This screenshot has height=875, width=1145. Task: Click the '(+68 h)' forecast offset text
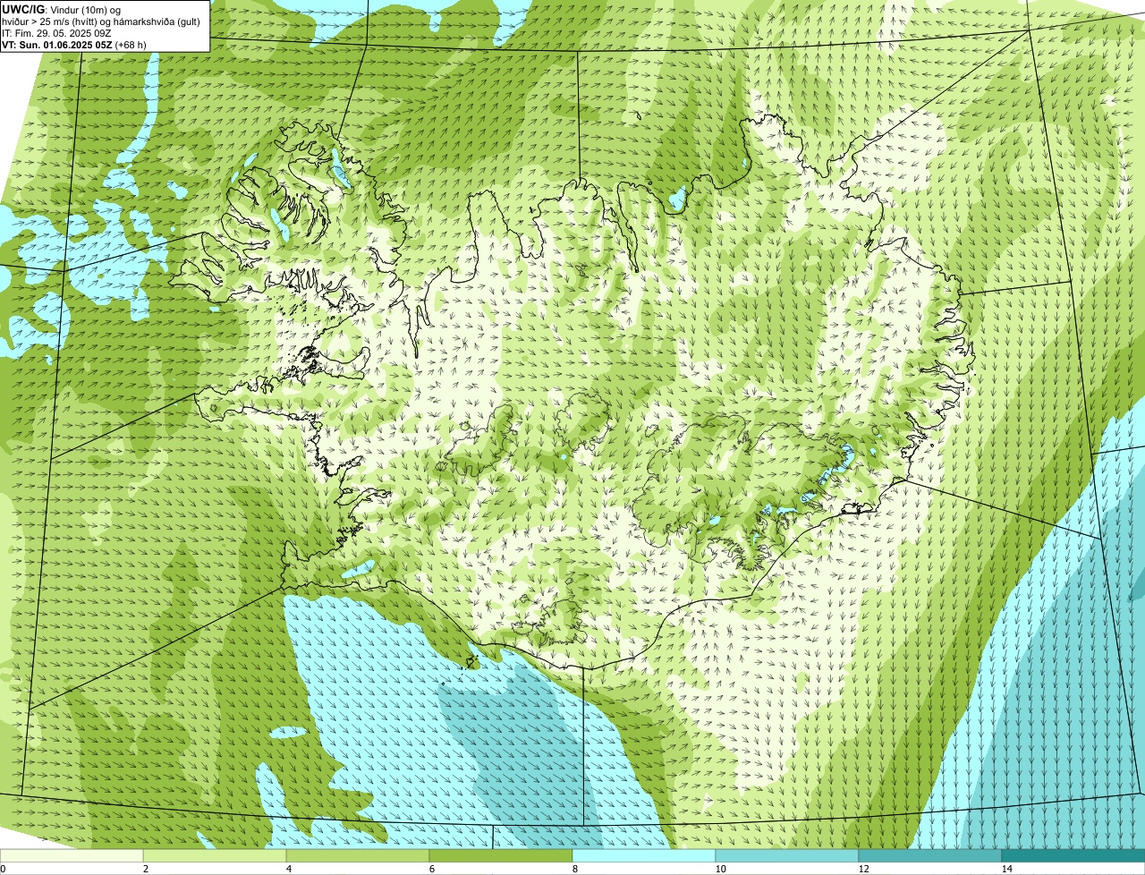tap(131, 45)
